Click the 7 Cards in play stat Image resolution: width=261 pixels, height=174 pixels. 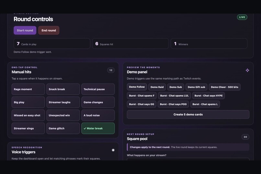click(52, 44)
